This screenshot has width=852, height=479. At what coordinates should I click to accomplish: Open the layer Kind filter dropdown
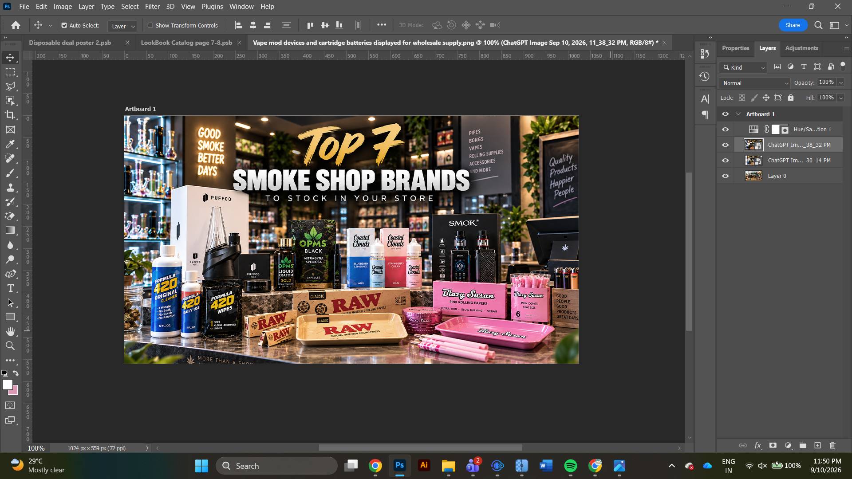pyautogui.click(x=744, y=67)
